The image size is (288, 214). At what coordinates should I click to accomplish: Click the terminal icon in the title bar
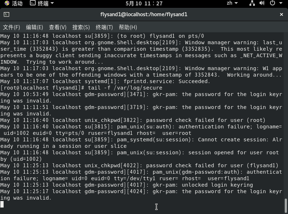(x=6, y=14)
